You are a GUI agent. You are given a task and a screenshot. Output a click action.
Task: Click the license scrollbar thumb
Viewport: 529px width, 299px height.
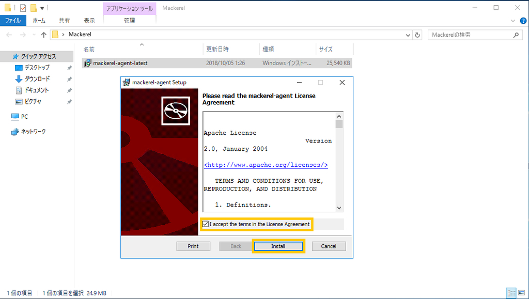click(x=339, y=124)
